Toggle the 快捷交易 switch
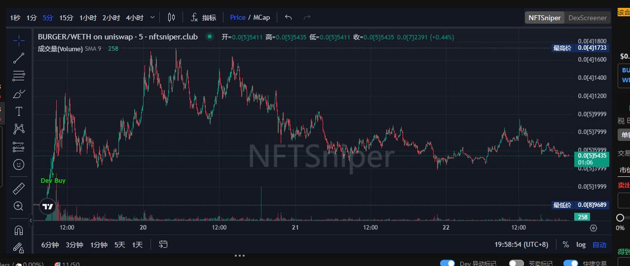This screenshot has width=630, height=266. pos(571,263)
